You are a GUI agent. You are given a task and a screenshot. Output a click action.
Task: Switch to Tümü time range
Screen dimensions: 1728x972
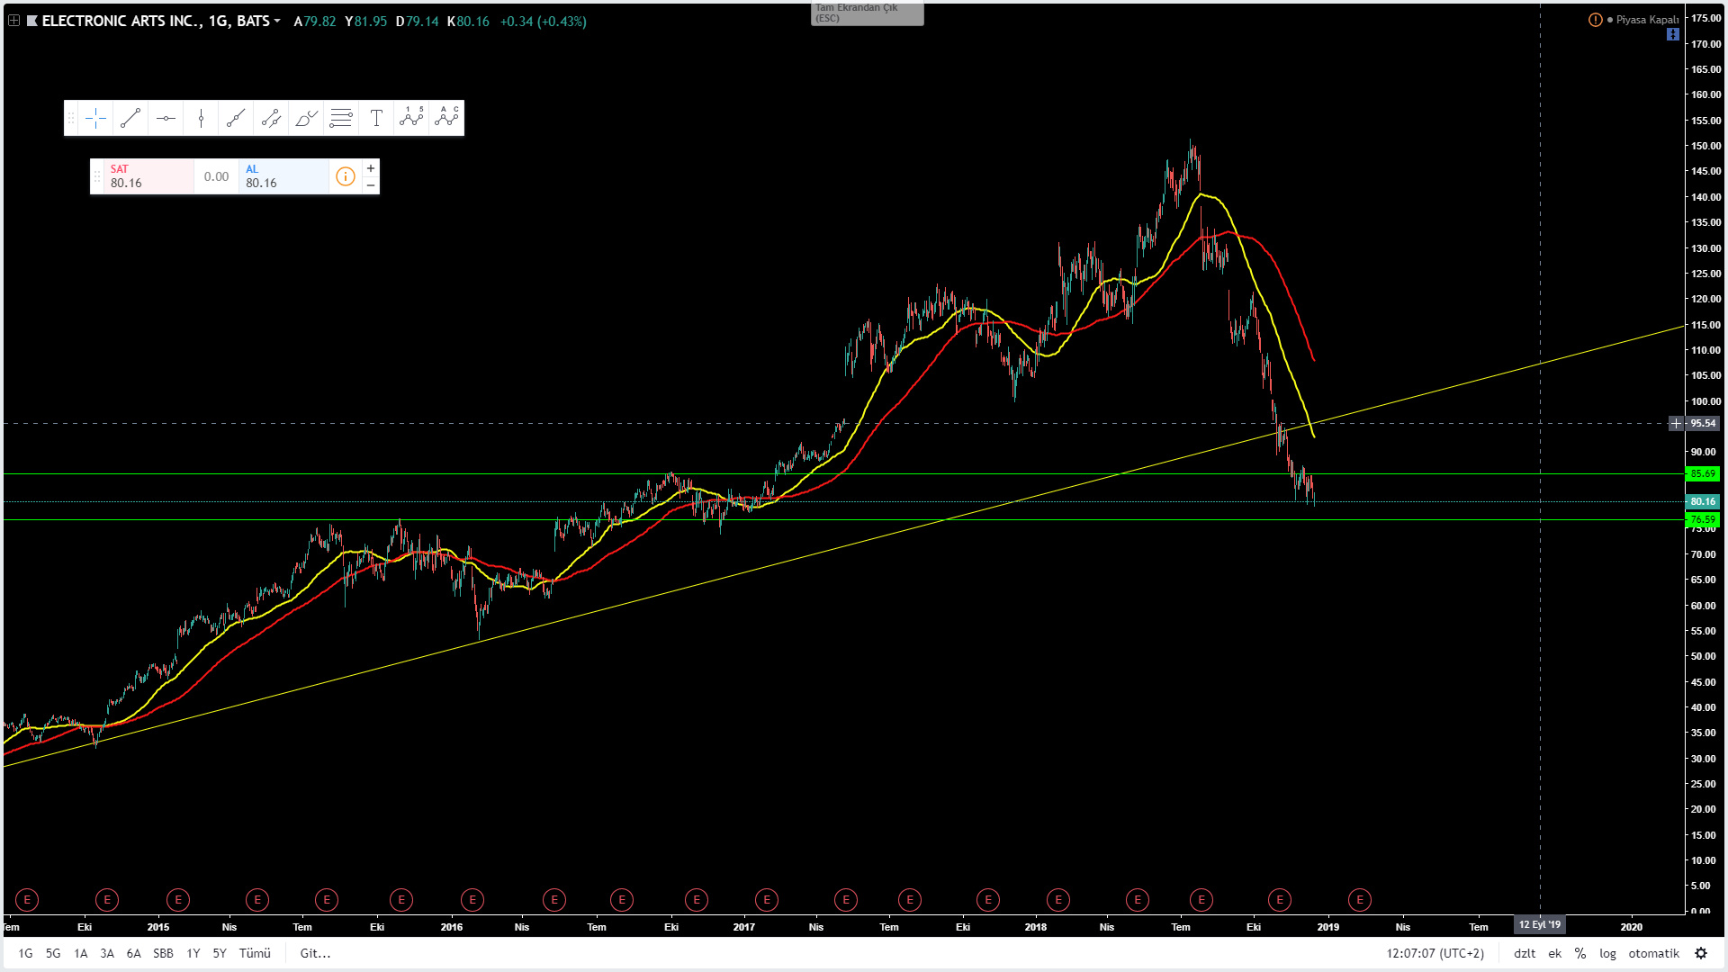255,953
